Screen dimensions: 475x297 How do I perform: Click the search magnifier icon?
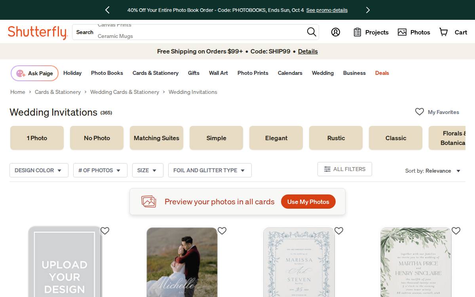[x=312, y=32]
